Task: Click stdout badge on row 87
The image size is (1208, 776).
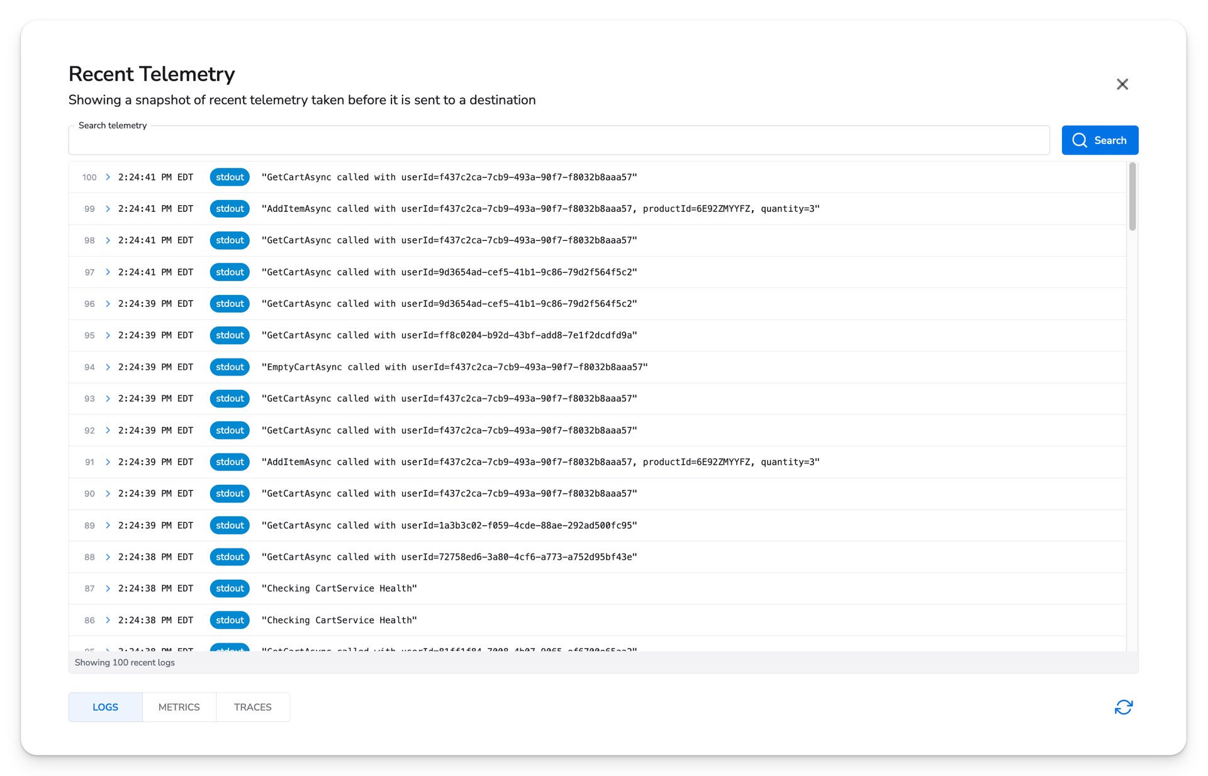Action: coord(230,589)
